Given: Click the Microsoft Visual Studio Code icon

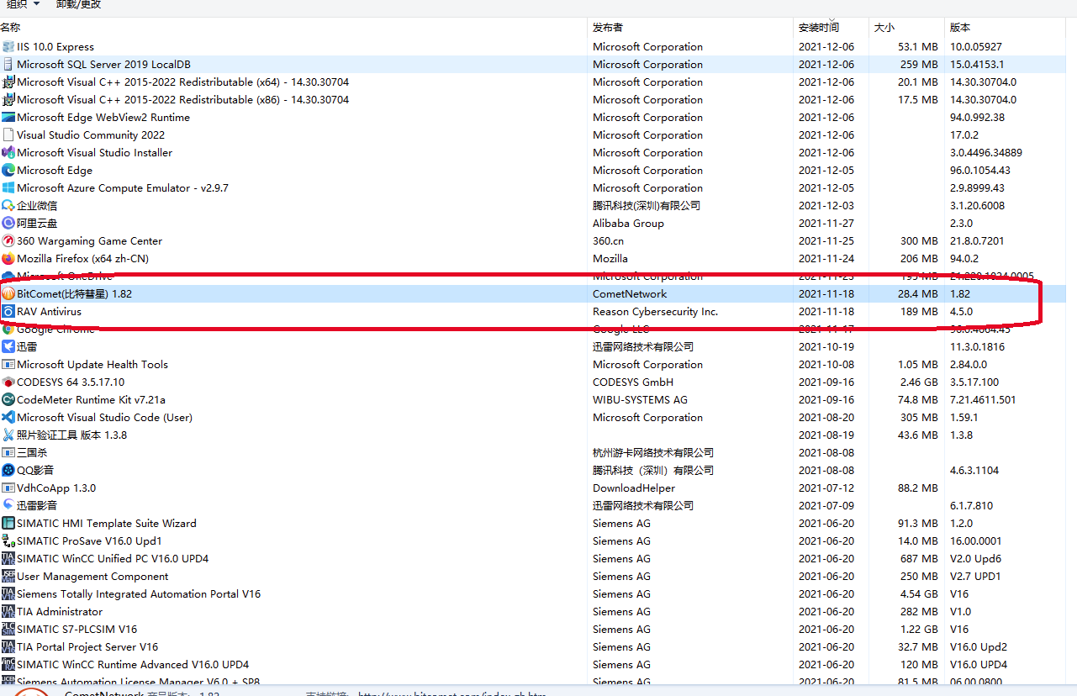Looking at the screenshot, I should pos(8,417).
